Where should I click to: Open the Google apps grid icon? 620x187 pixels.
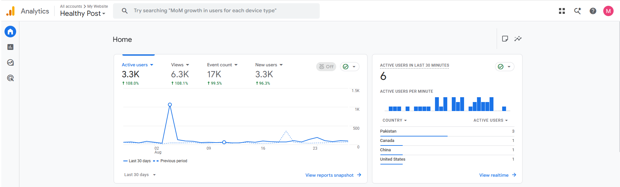[x=562, y=11]
